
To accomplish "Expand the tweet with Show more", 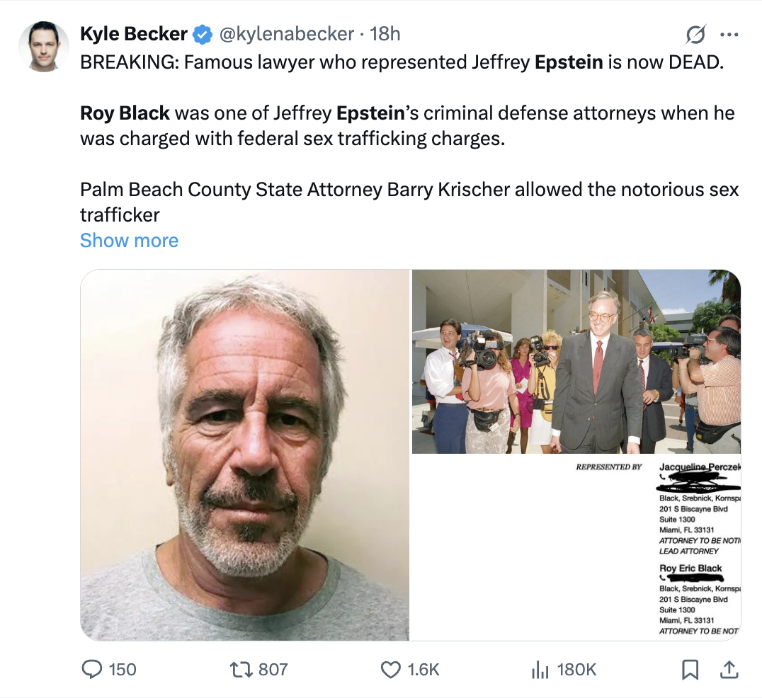I will [129, 241].
